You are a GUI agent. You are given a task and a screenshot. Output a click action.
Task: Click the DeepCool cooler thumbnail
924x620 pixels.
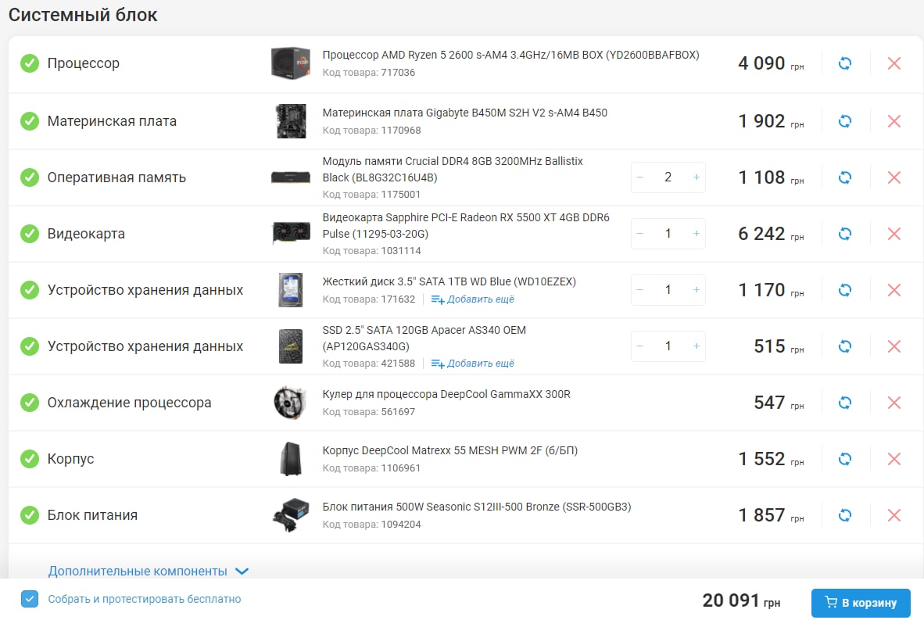pos(291,403)
